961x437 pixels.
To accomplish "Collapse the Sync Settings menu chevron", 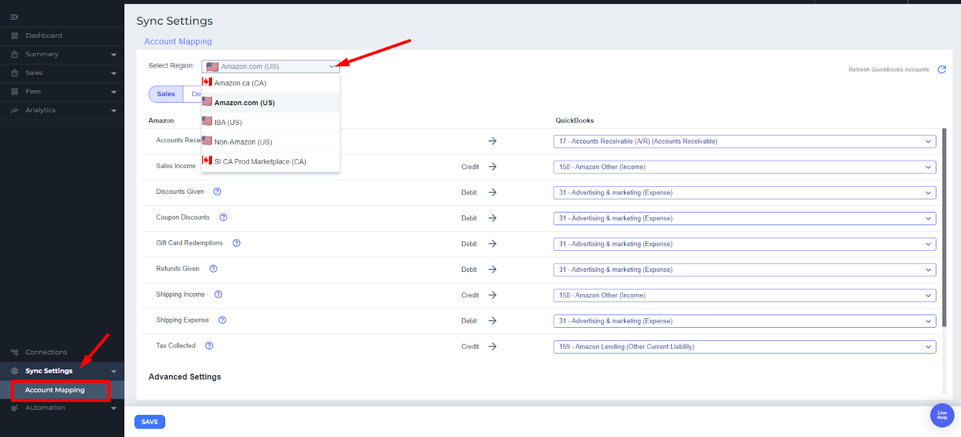I will [x=114, y=371].
